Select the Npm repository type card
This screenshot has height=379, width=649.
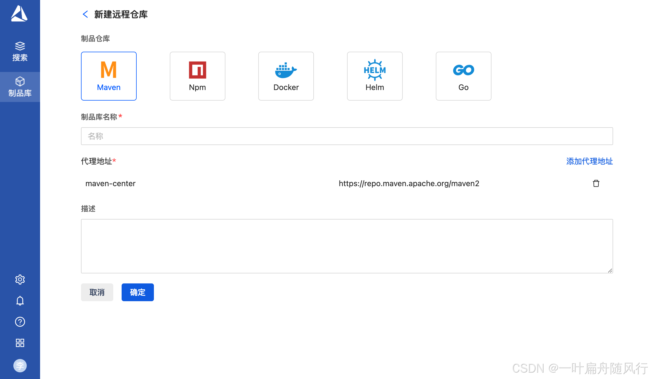pos(198,76)
